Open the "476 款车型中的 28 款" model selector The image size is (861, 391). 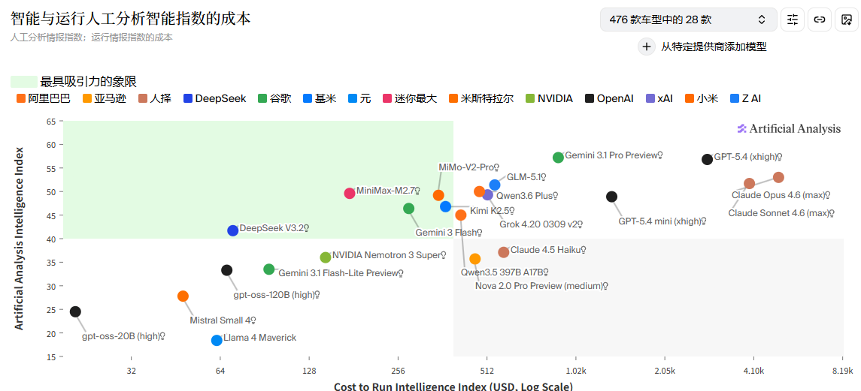pos(688,20)
